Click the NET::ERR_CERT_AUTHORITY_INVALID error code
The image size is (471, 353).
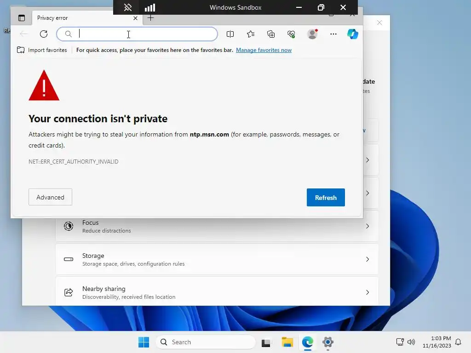pyautogui.click(x=73, y=161)
